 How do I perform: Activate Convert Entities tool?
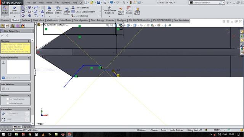pos(58,10)
